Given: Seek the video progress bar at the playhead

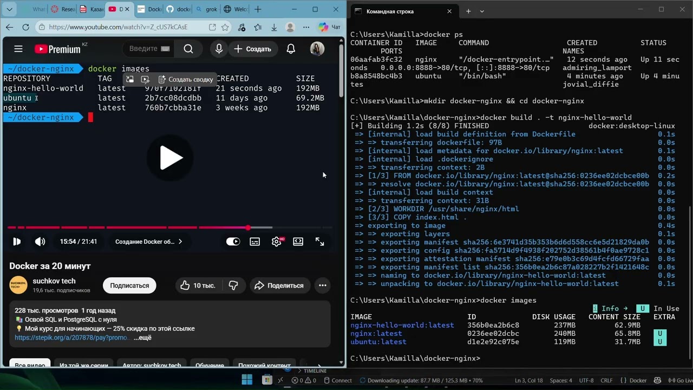Looking at the screenshot, I should click(248, 227).
